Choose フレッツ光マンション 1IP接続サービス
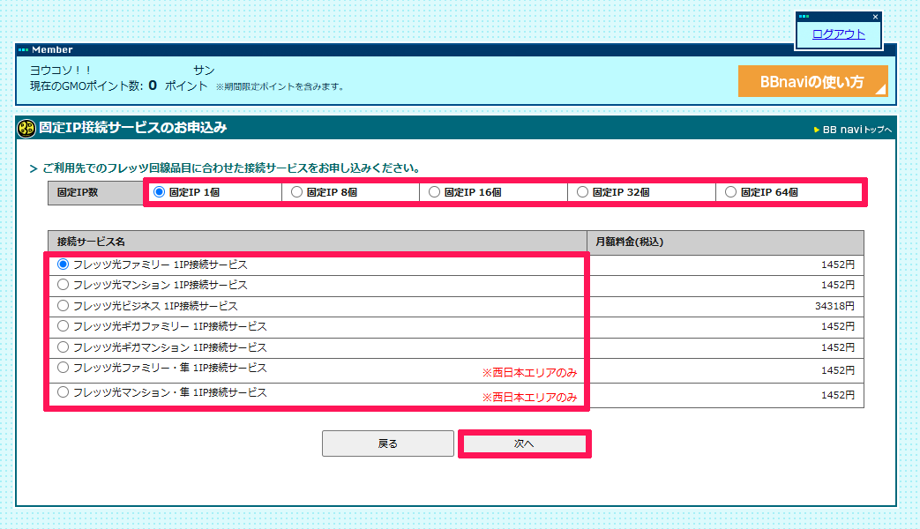This screenshot has height=529, width=920. tap(63, 285)
